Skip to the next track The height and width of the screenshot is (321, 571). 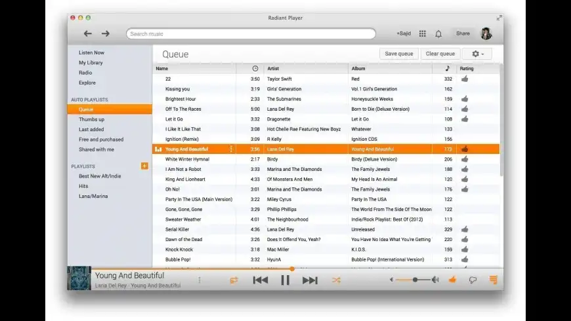[x=310, y=280]
